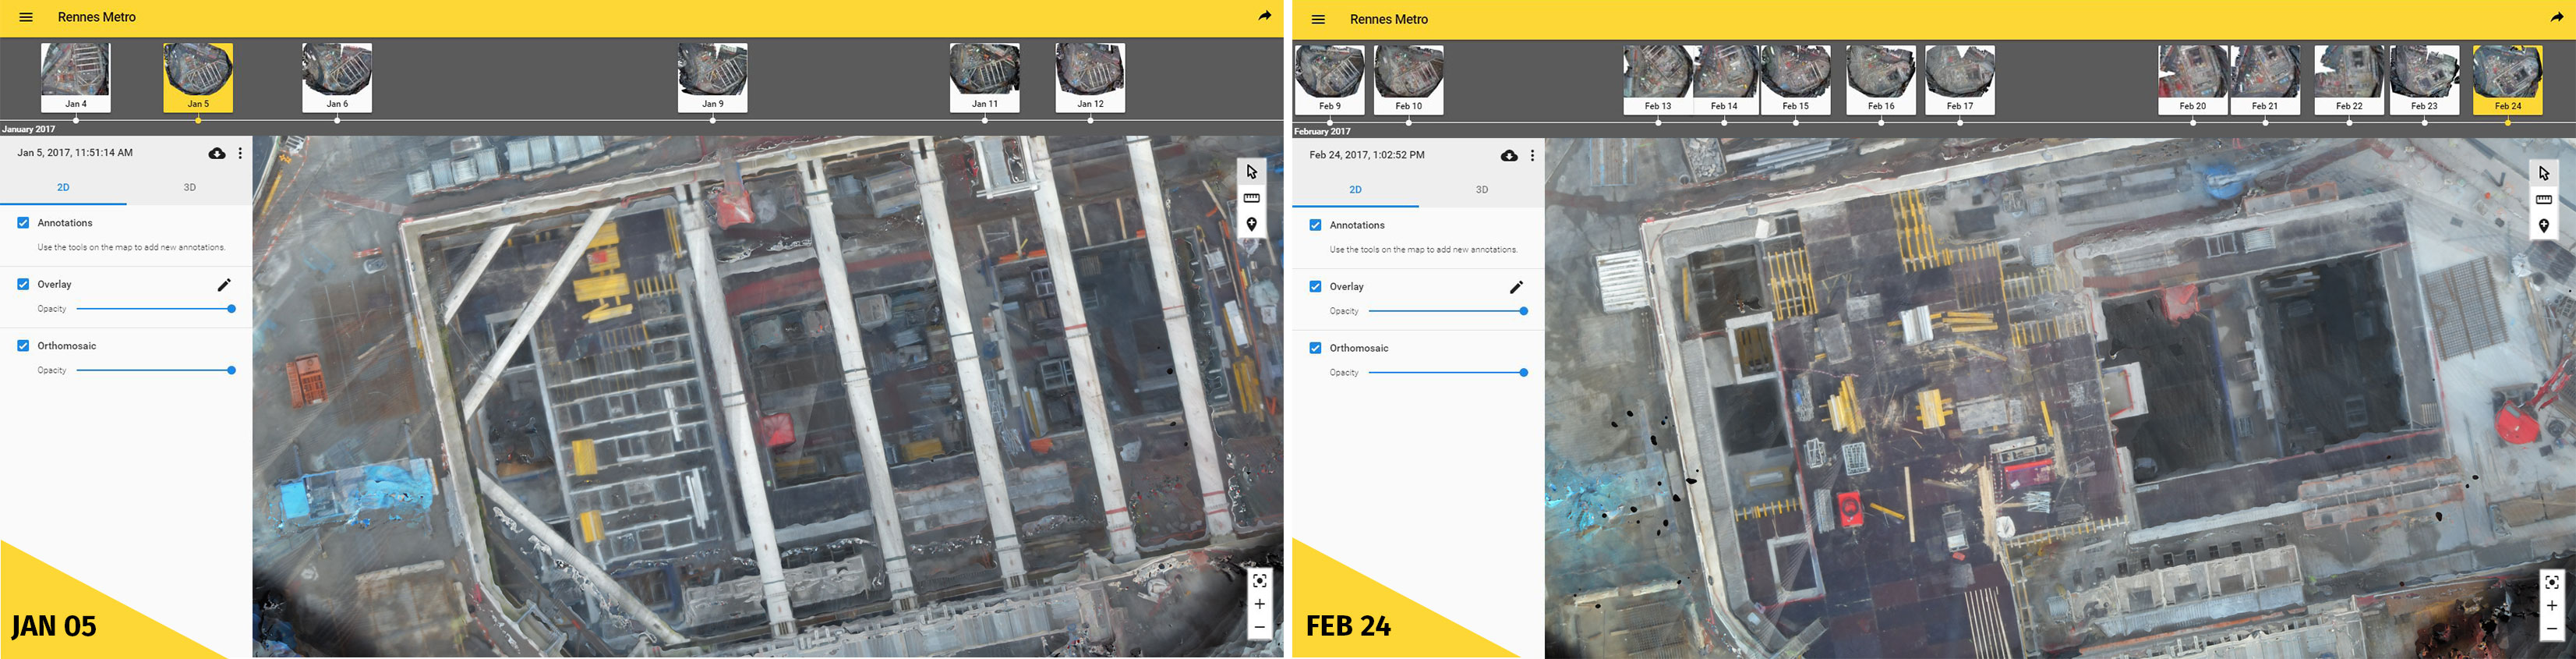This screenshot has width=2576, height=659.
Task: Click timeline dot under Feb 16 thumbnail
Action: pyautogui.click(x=1881, y=122)
